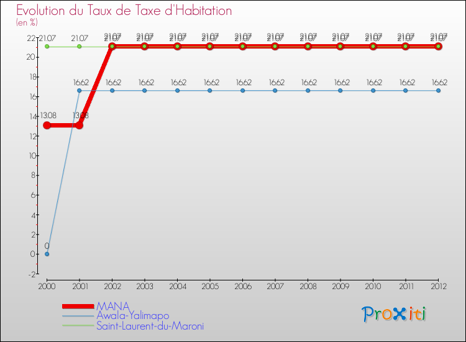Click the chart title Evolution du Taux de Taxe d'Habitation

[x=124, y=11]
